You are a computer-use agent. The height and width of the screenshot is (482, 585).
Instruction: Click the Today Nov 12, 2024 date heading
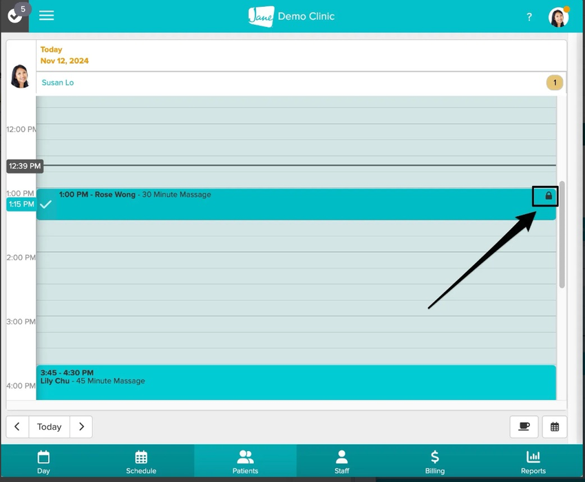65,55
